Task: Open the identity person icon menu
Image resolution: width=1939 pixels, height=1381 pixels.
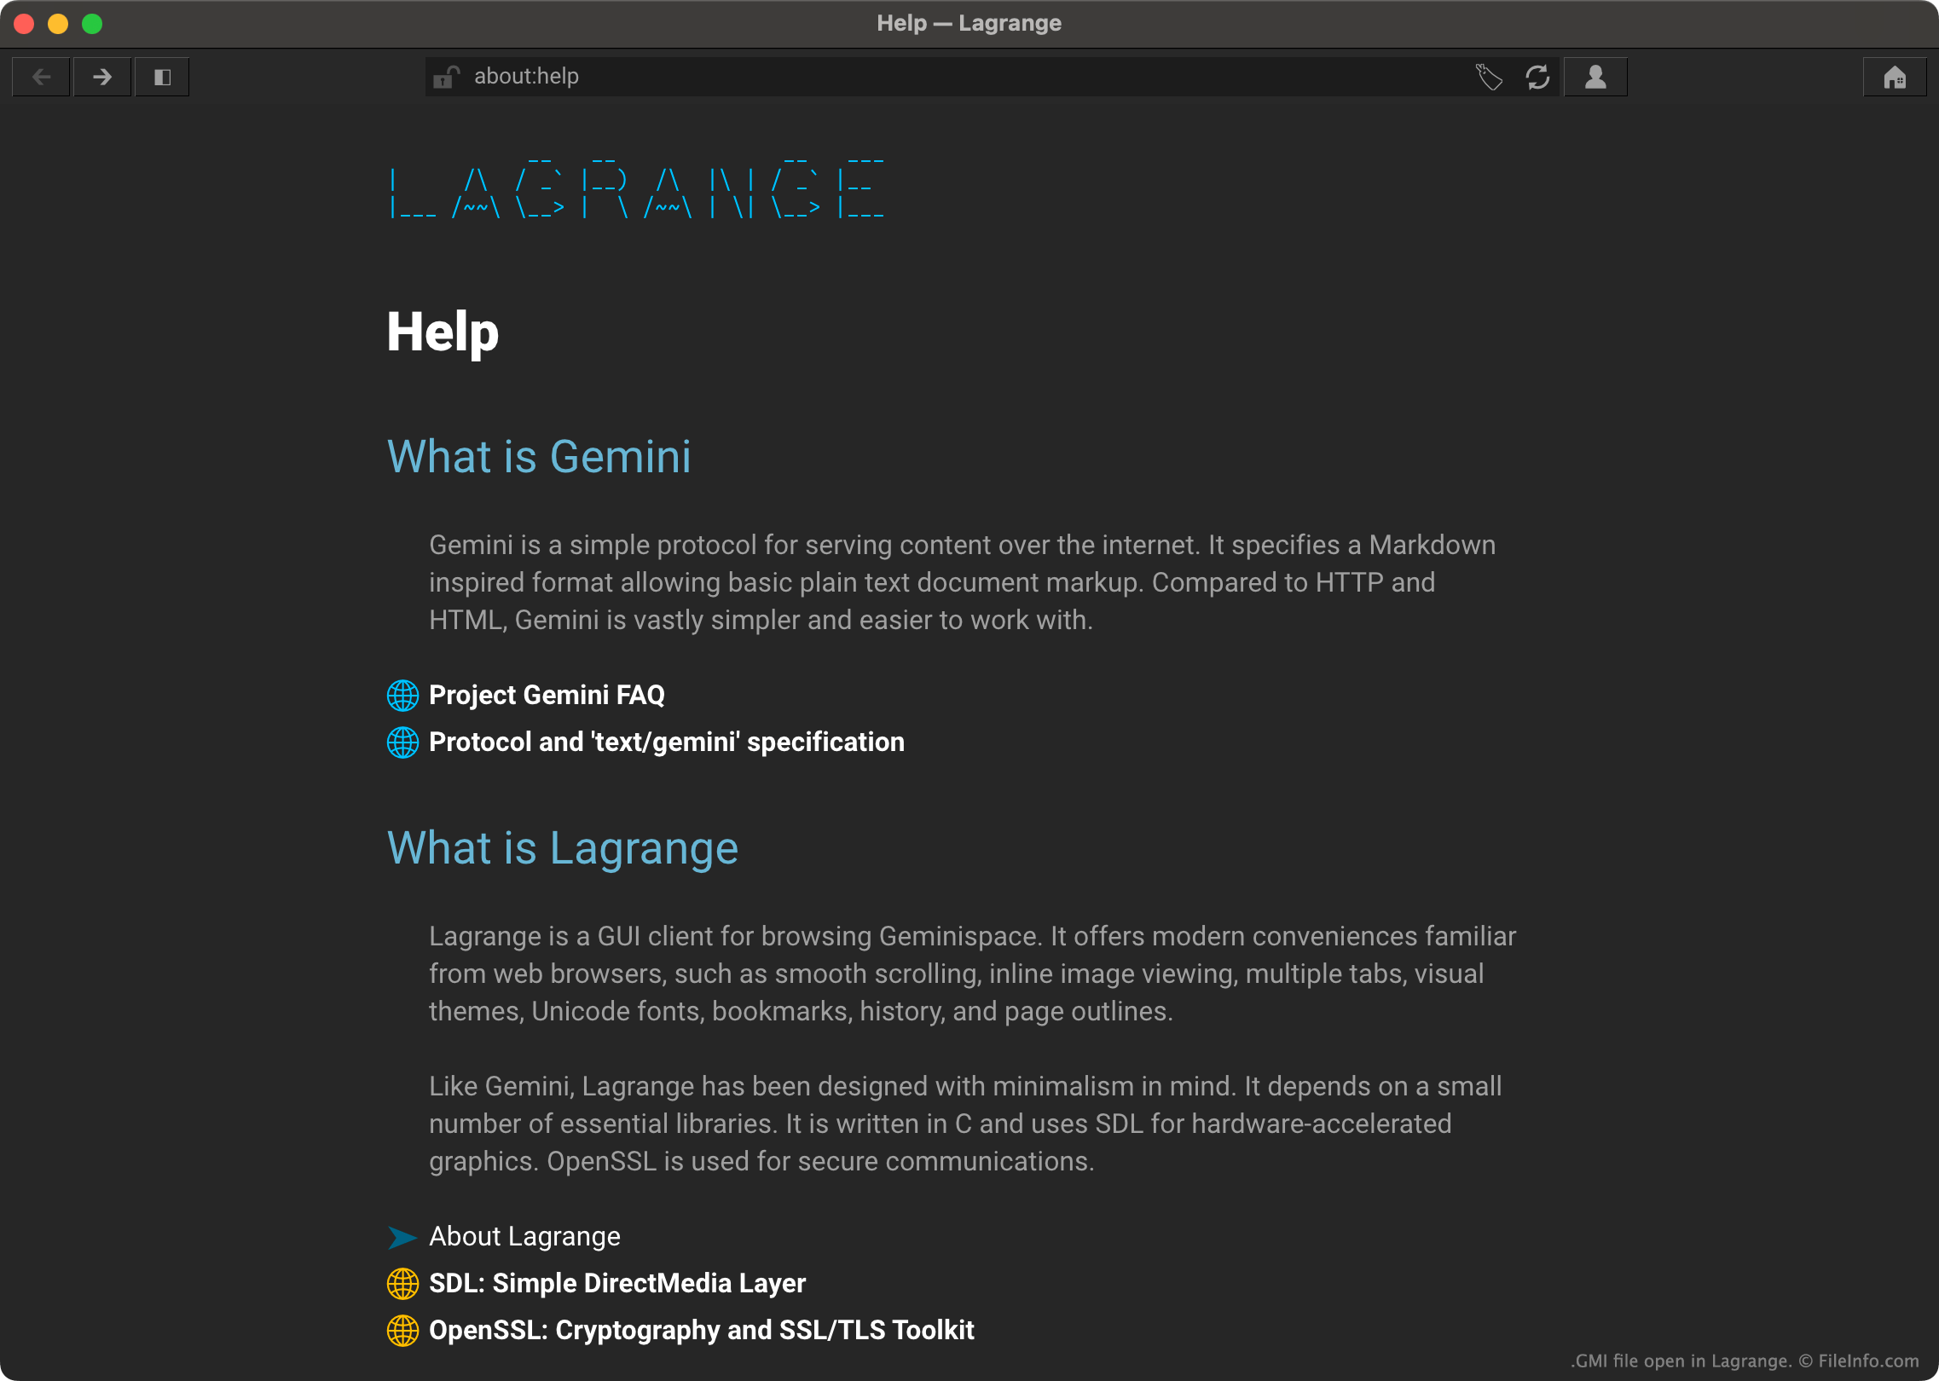Action: [x=1595, y=77]
